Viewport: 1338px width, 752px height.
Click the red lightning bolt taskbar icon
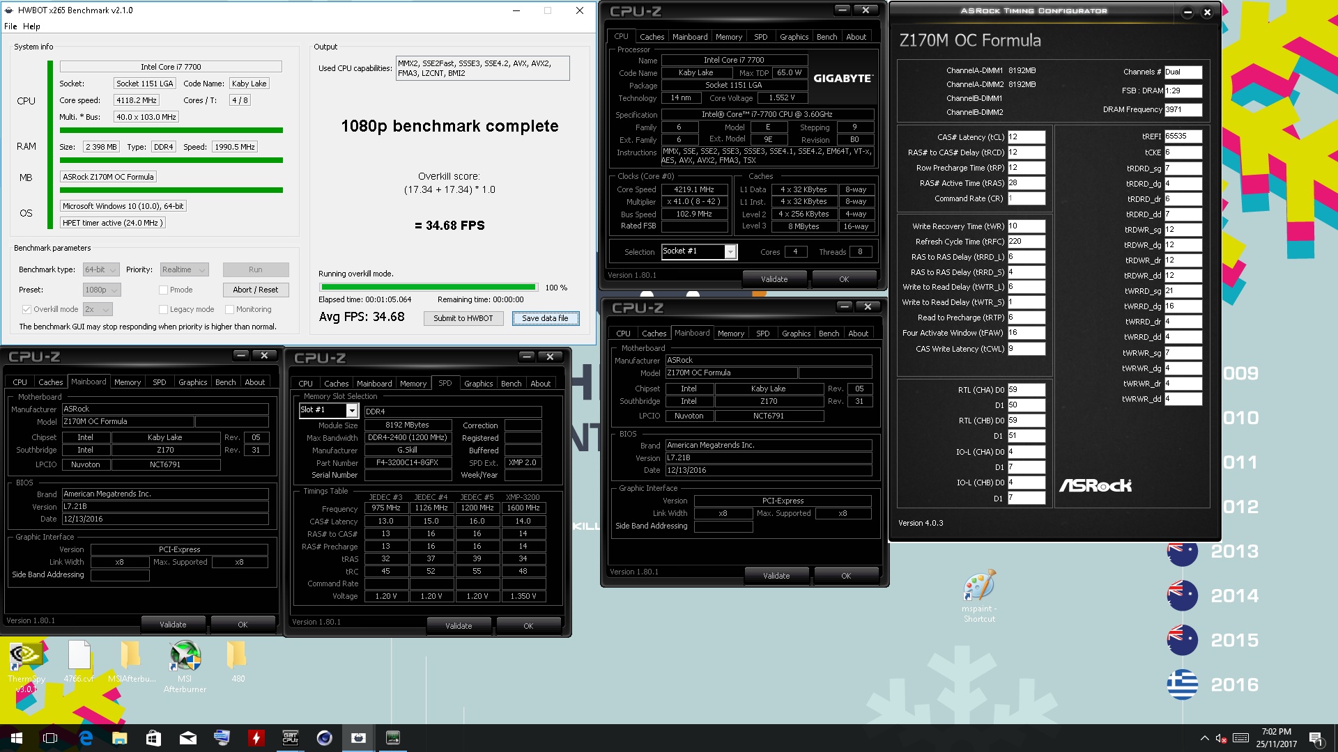tap(256, 738)
